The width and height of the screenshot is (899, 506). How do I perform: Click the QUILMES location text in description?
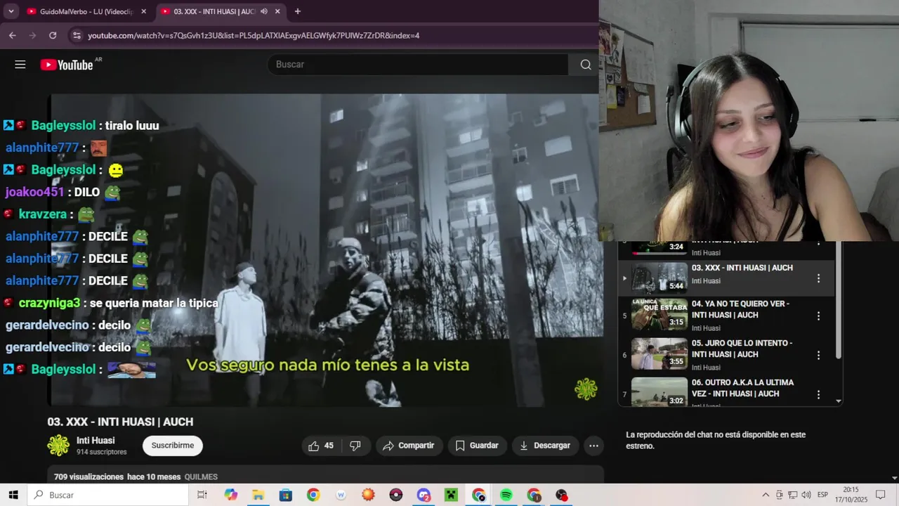pyautogui.click(x=201, y=476)
